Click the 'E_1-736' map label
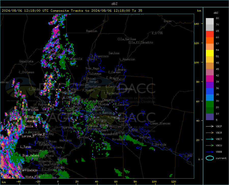 tap(157, 33)
